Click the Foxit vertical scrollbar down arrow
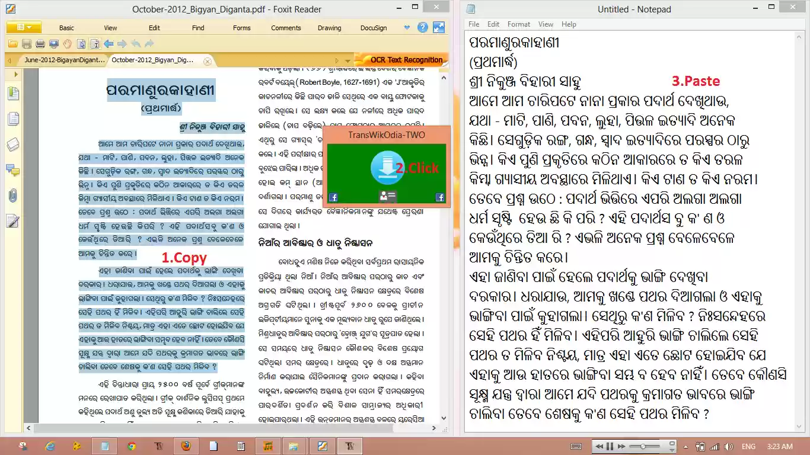This screenshot has width=810, height=455. pos(444,418)
